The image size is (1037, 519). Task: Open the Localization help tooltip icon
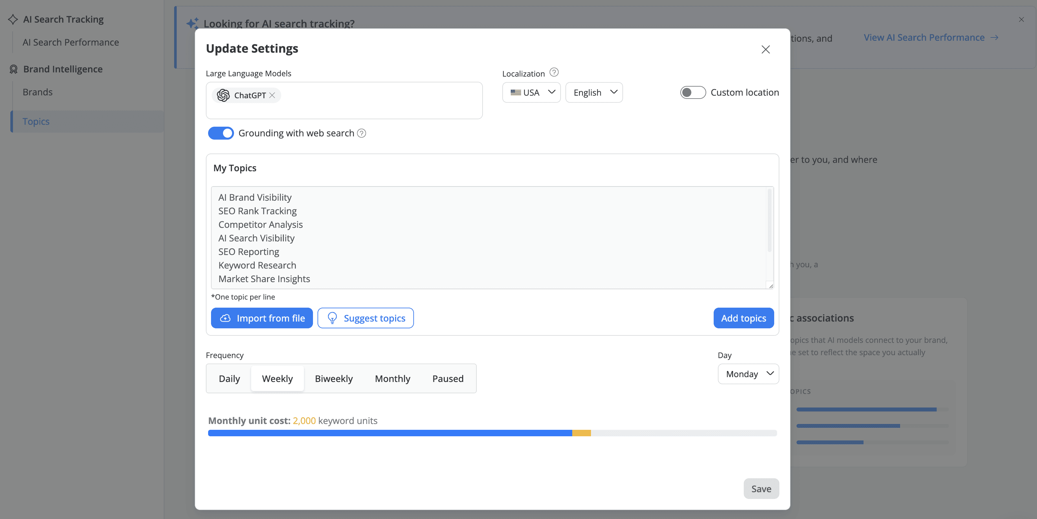[554, 72]
